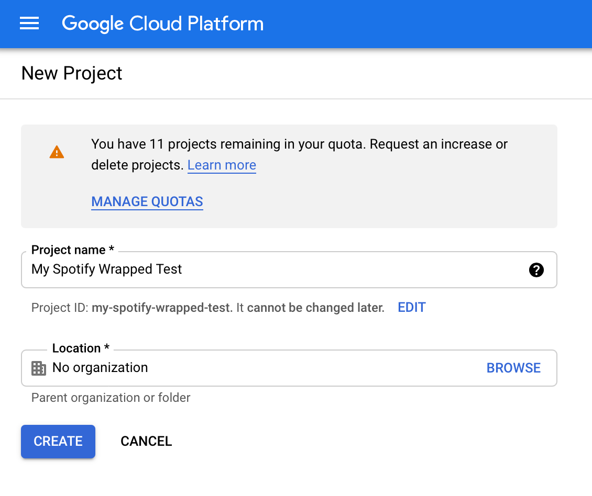
Task: Click EDIT next to the Project ID
Action: click(412, 308)
